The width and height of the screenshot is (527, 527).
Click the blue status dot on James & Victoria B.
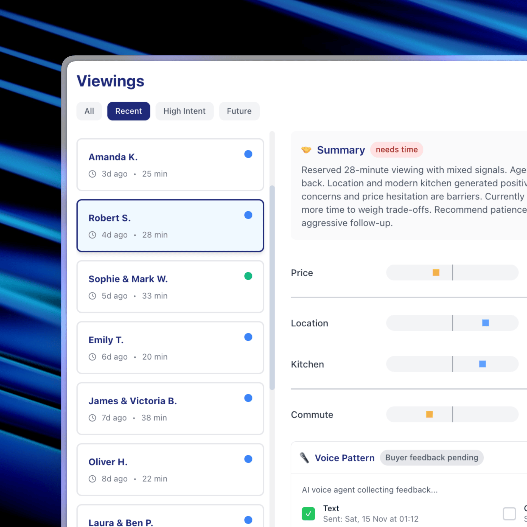click(x=248, y=398)
